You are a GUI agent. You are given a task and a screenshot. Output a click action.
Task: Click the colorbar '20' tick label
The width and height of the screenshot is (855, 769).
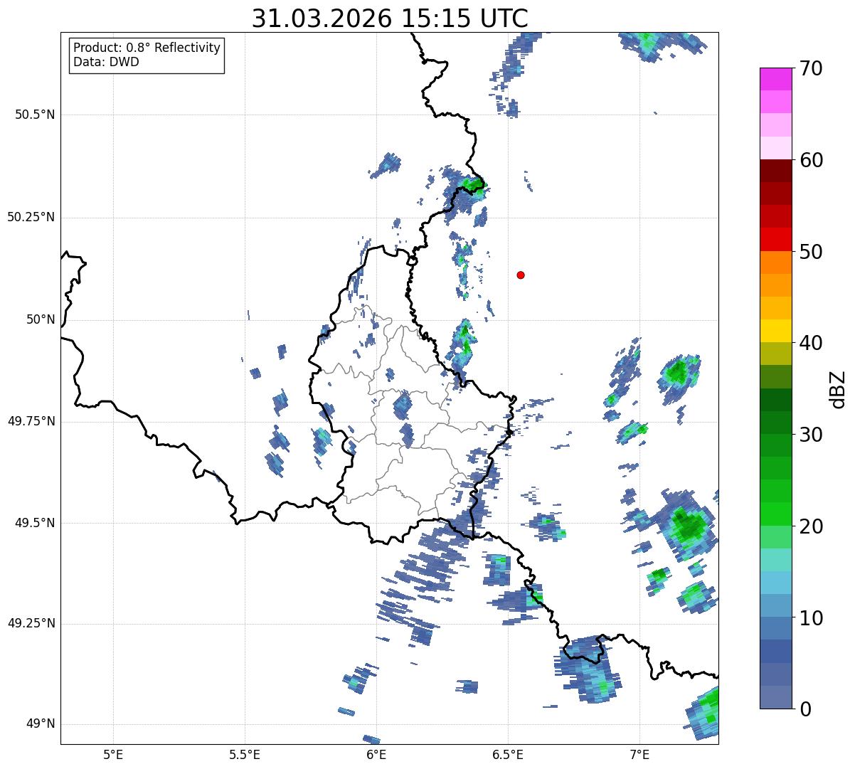click(811, 526)
